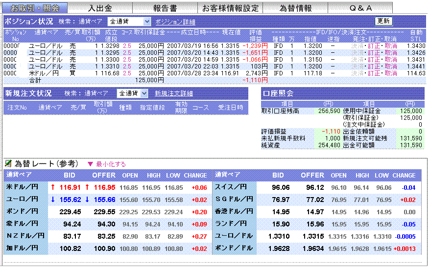Open the ポジション詳細 link

click(x=175, y=22)
